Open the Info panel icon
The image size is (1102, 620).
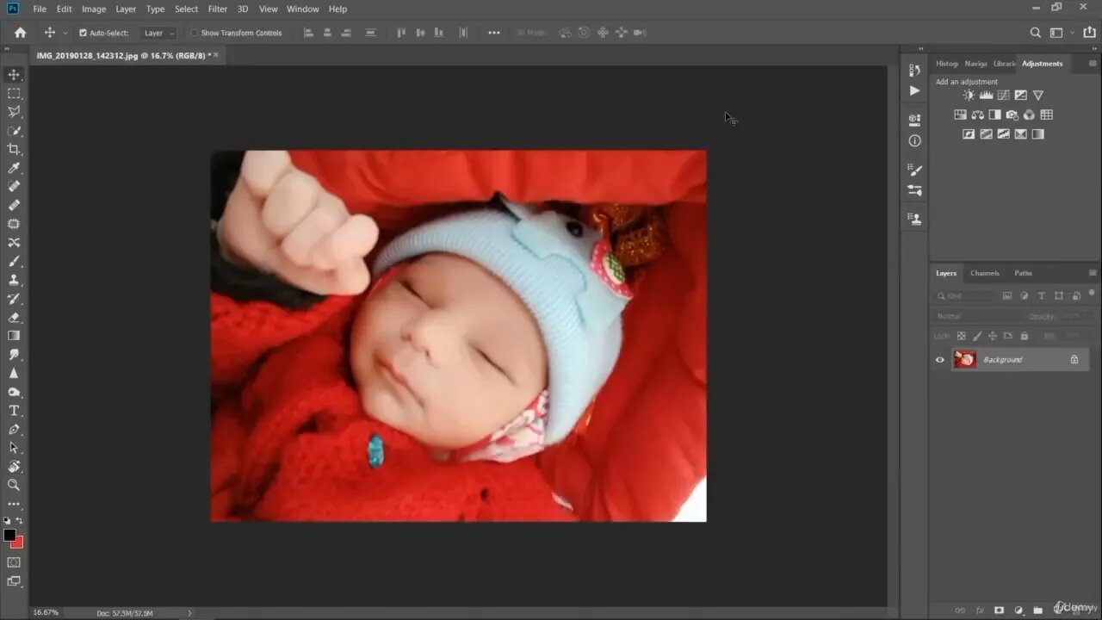coord(914,140)
